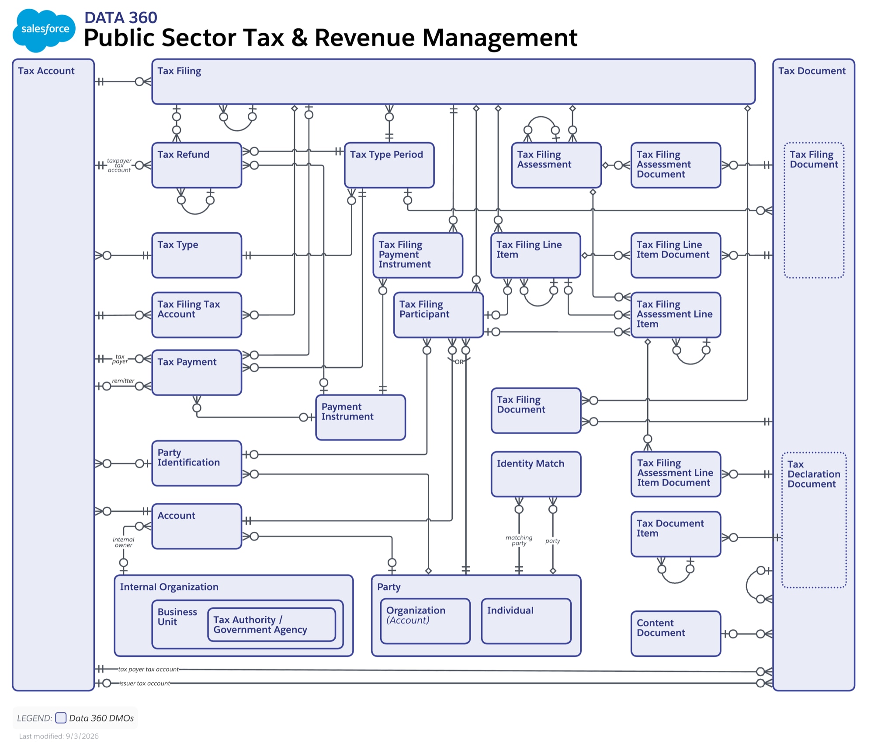Click the Tax Filing Line Item box
Screen dimensions: 874x750
[536, 255]
